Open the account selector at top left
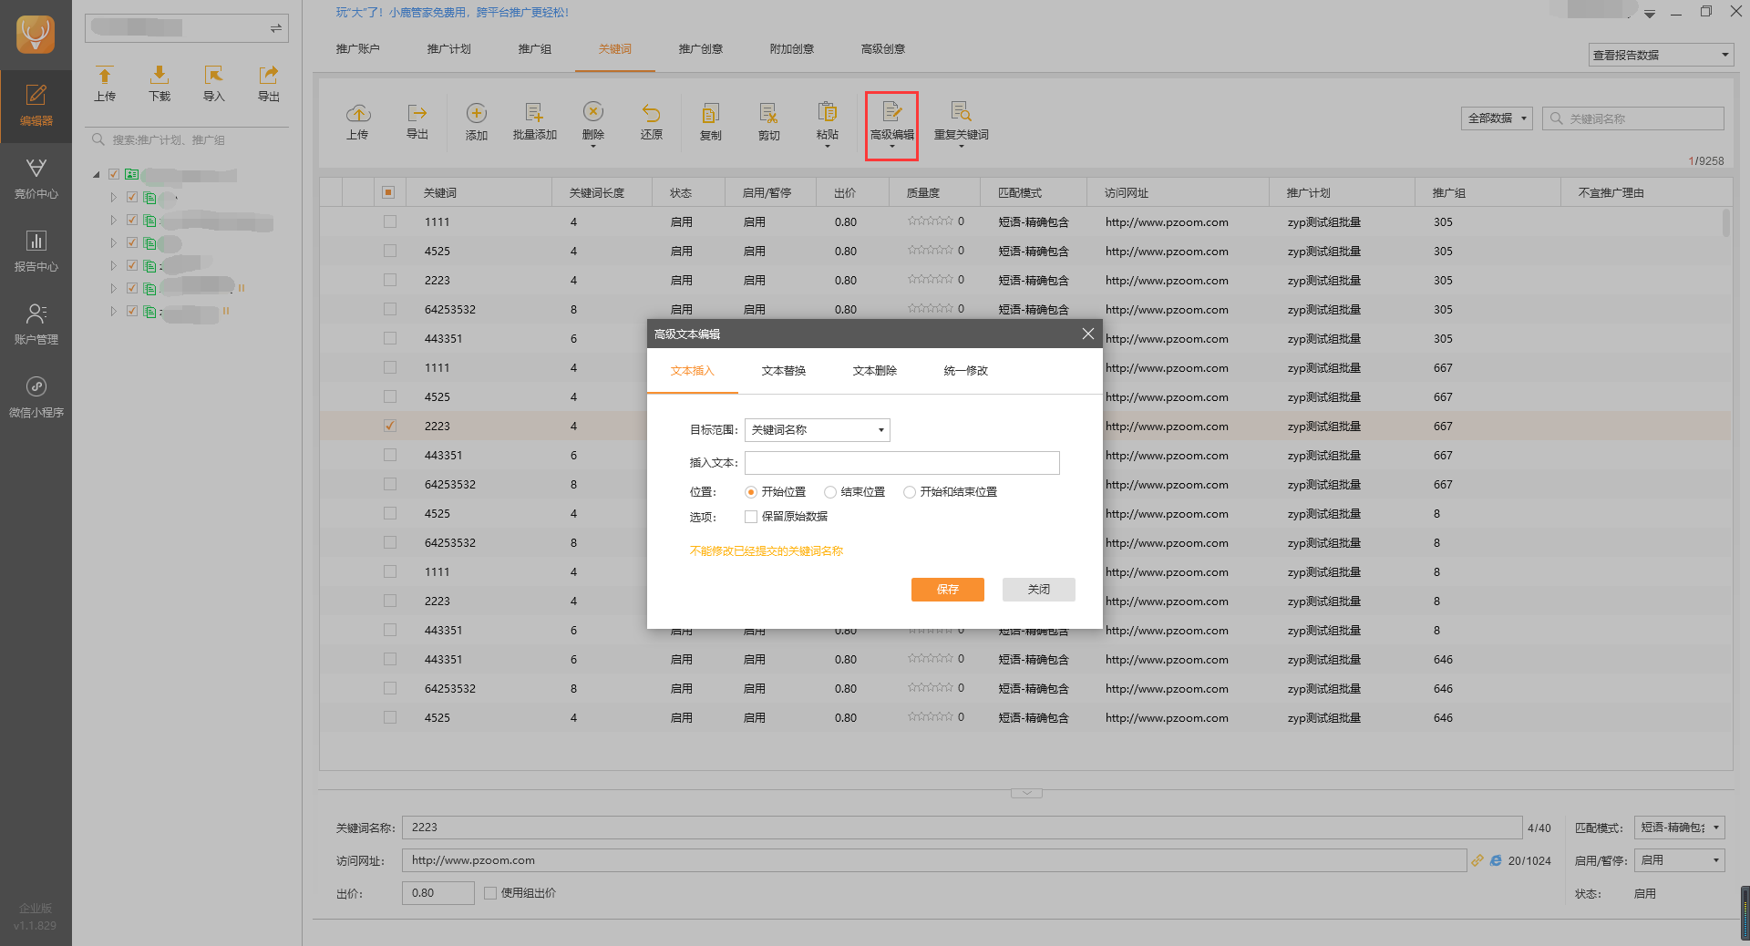Screen dimensions: 1750x946 187,28
